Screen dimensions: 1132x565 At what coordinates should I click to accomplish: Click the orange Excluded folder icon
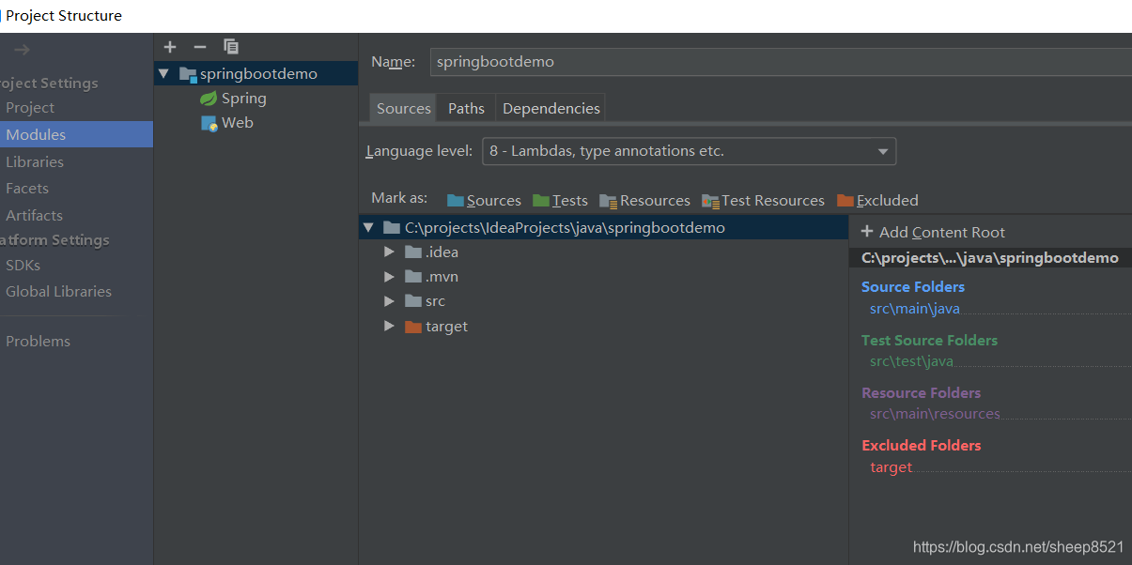pyautogui.click(x=845, y=200)
